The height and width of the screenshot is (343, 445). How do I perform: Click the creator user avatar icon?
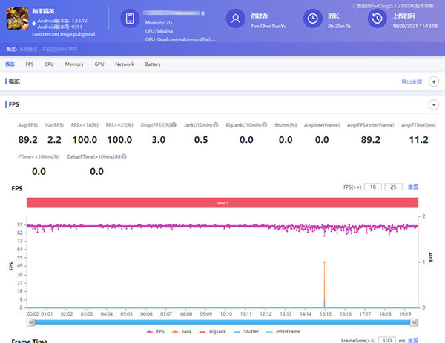click(x=235, y=19)
